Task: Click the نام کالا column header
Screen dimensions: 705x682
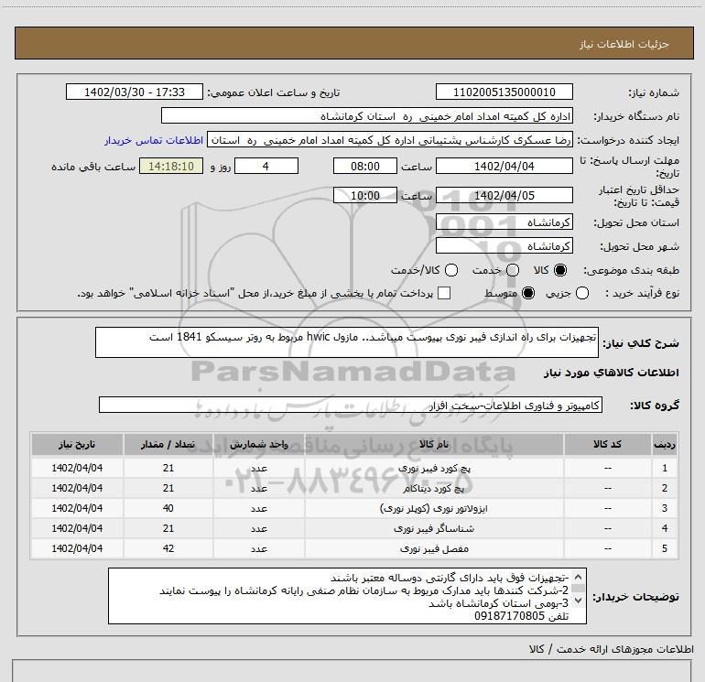Action: (434, 445)
